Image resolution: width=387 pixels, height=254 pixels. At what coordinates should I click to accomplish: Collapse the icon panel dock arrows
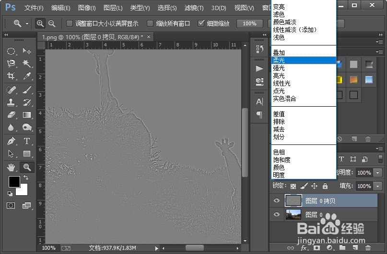265,35
